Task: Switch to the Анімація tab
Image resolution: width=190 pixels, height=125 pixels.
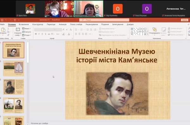Action: pos(62,24)
